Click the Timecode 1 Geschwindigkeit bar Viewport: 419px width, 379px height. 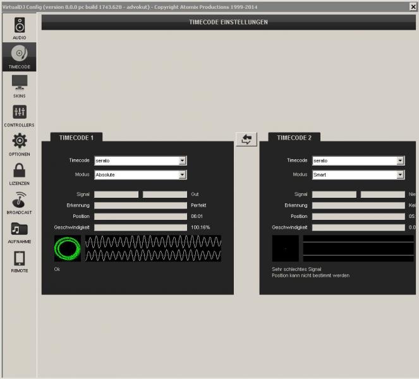click(x=140, y=227)
